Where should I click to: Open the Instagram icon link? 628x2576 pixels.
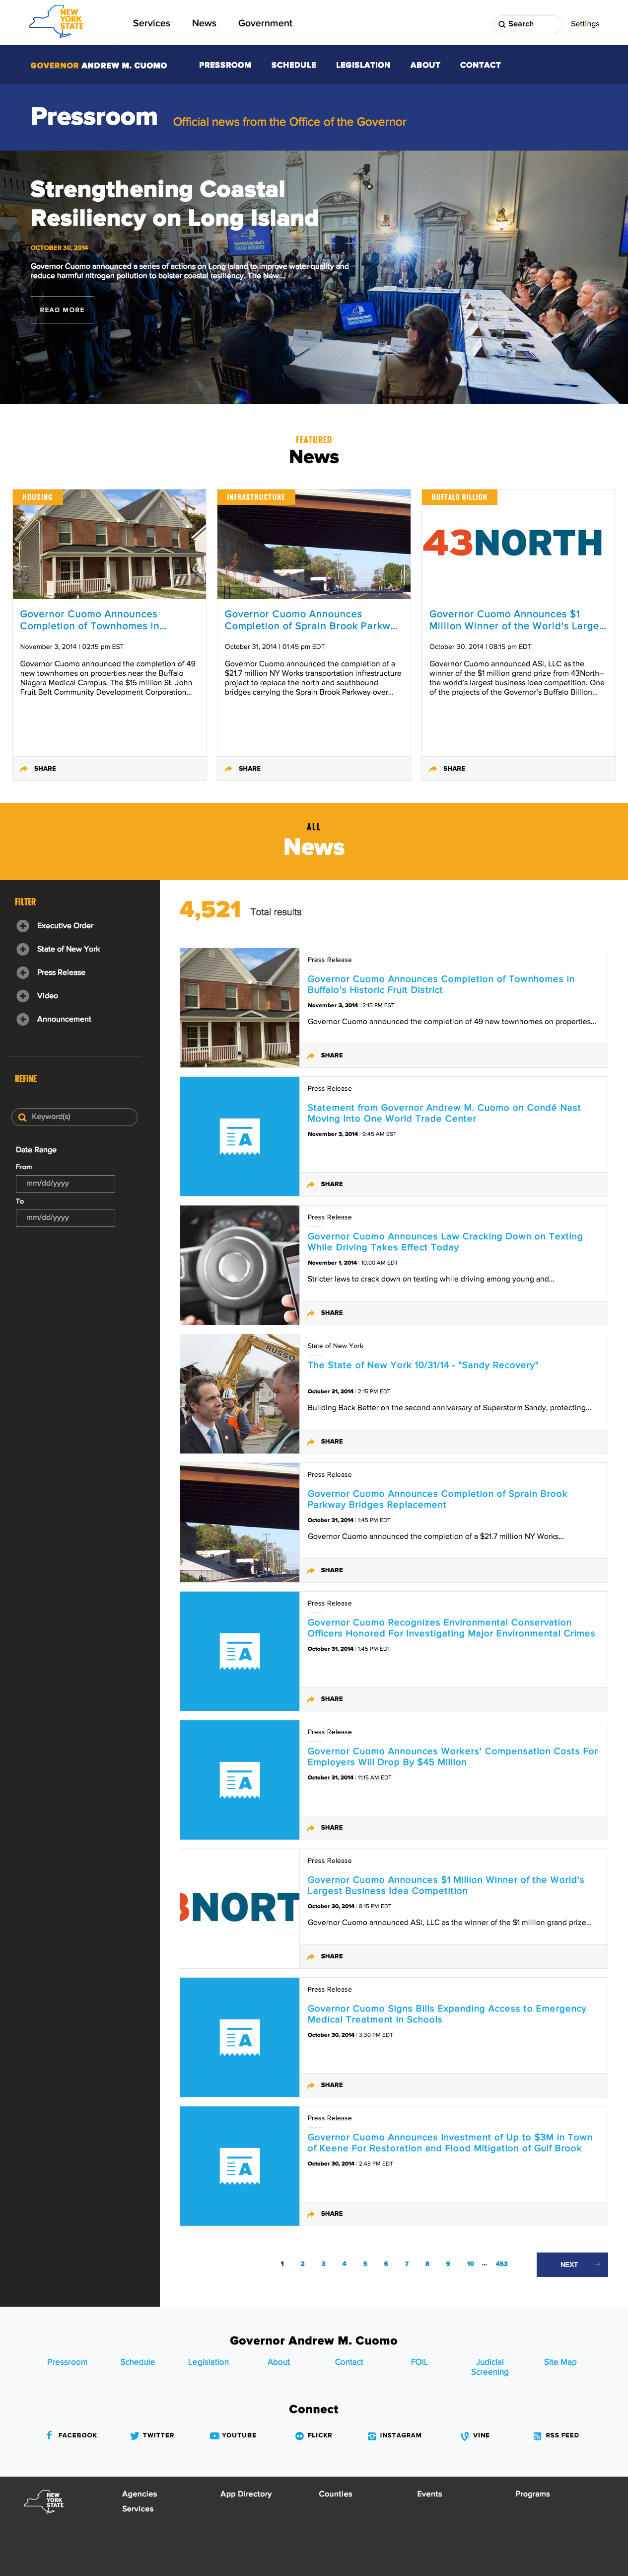(x=371, y=2435)
